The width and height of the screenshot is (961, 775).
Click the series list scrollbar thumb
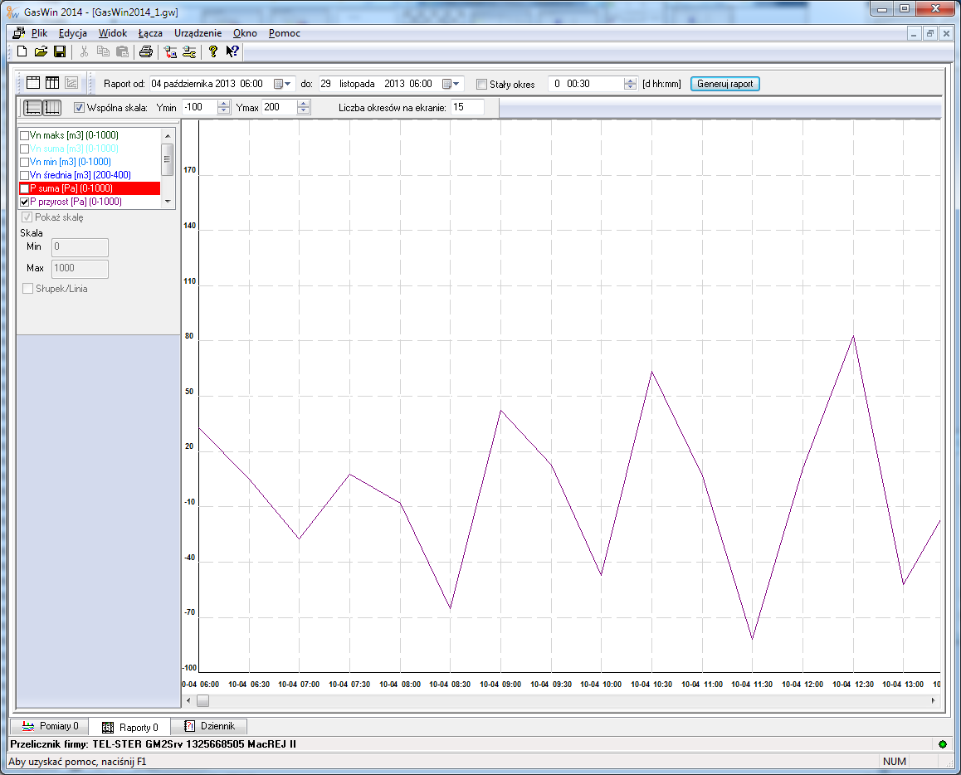point(168,159)
